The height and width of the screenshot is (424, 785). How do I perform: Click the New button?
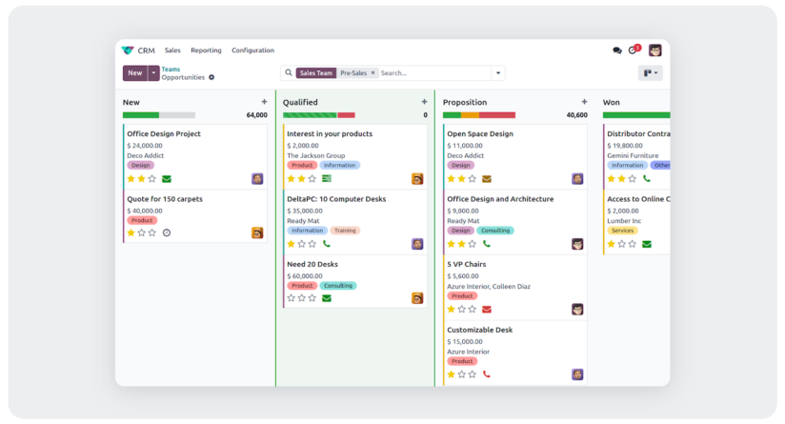point(134,73)
